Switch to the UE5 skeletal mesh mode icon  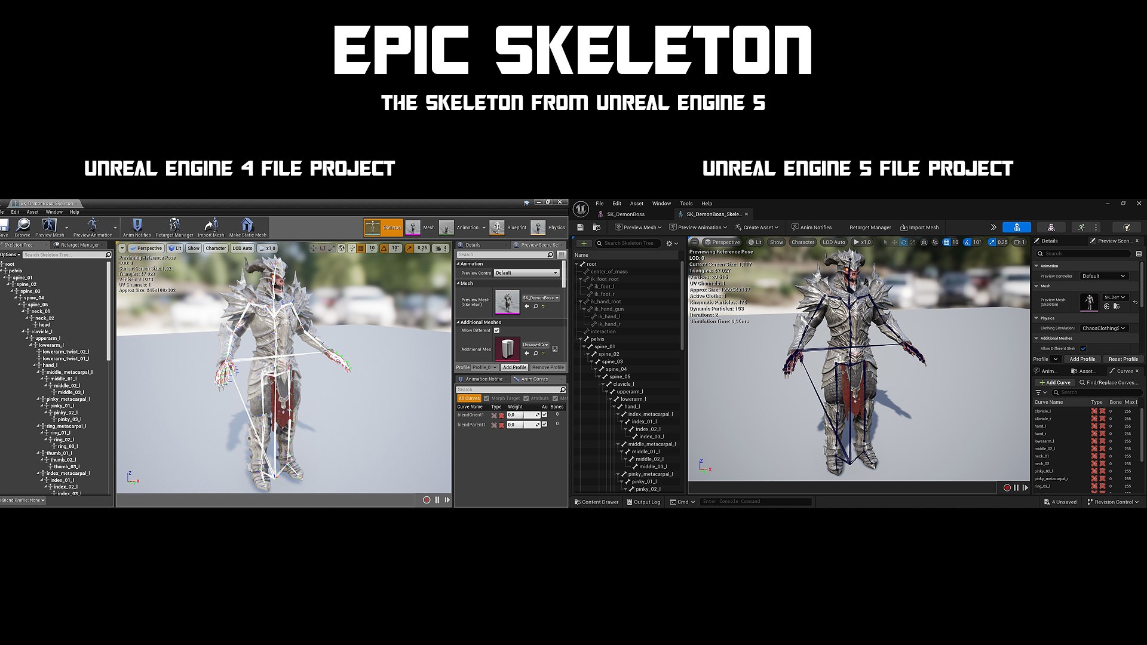pos(1051,228)
